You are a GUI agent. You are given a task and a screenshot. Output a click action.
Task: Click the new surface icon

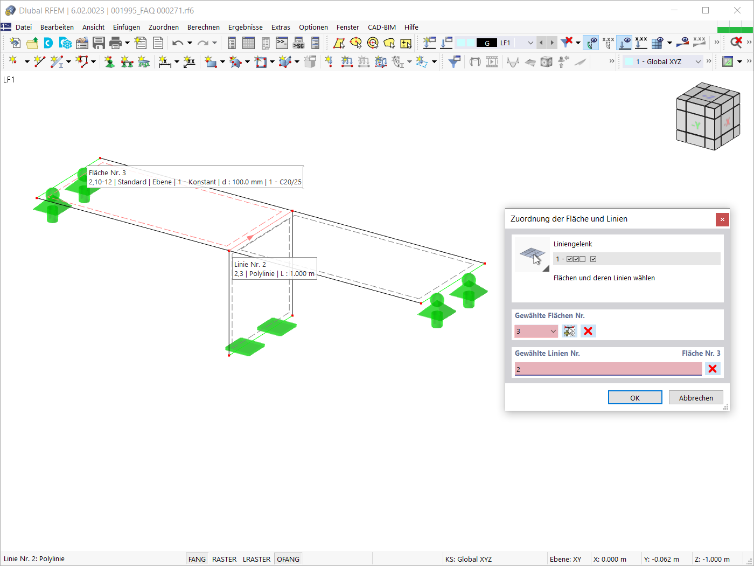pos(211,61)
